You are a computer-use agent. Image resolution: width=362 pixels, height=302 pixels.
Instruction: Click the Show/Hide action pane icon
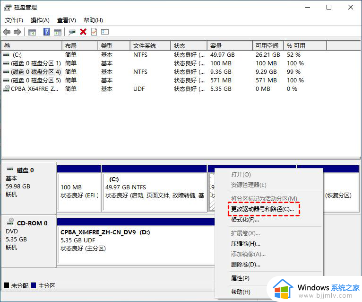point(58,32)
